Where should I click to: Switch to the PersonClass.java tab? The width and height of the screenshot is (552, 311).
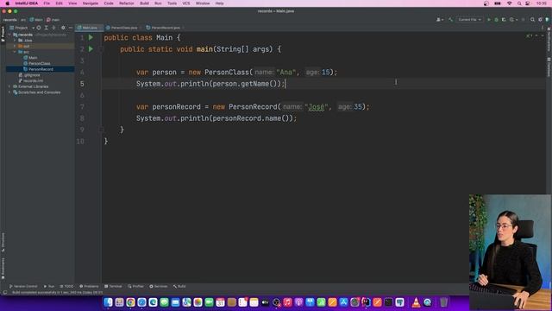(123, 28)
